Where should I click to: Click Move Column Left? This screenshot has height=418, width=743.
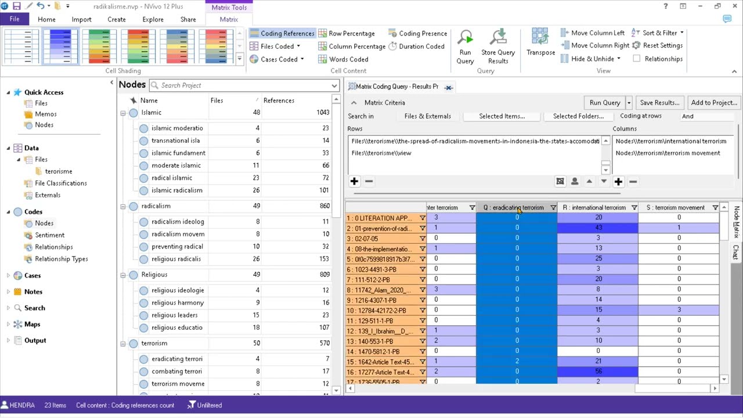point(593,33)
